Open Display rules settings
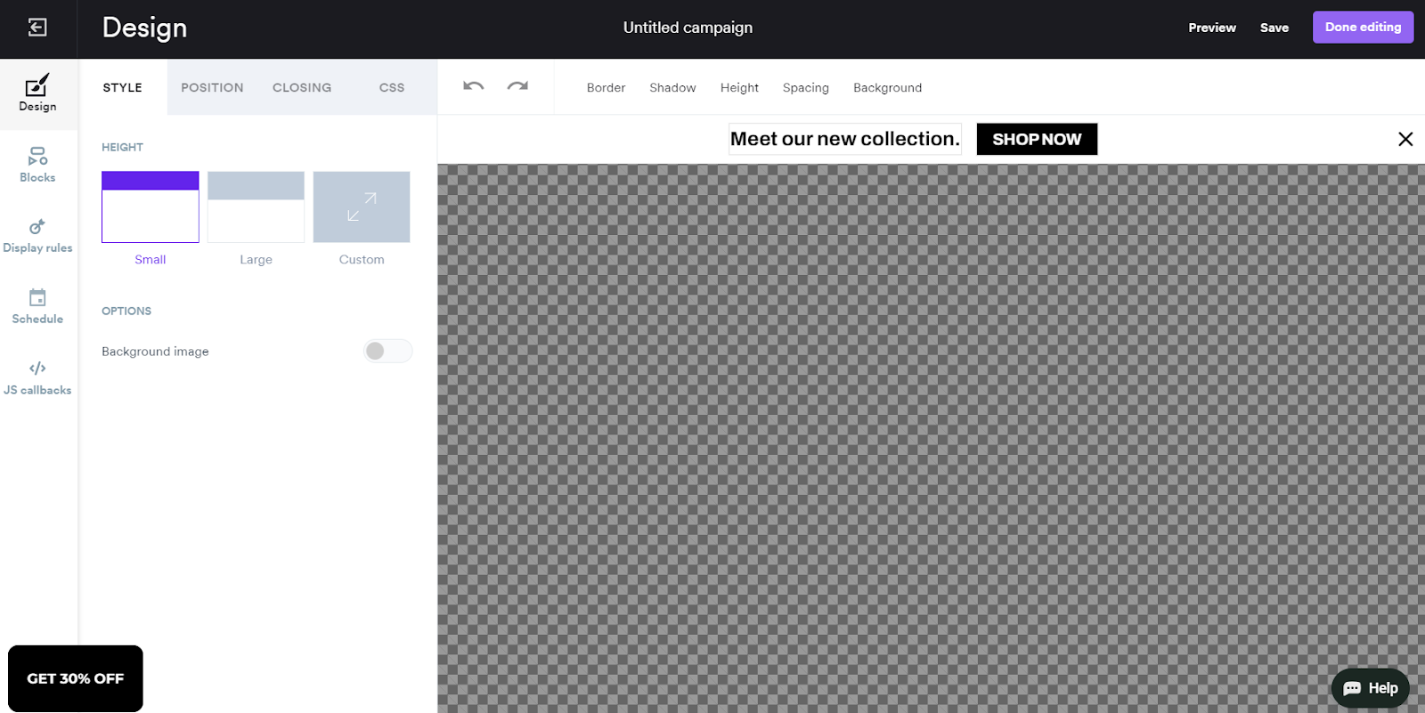Image resolution: width=1425 pixels, height=713 pixels. coord(37,236)
